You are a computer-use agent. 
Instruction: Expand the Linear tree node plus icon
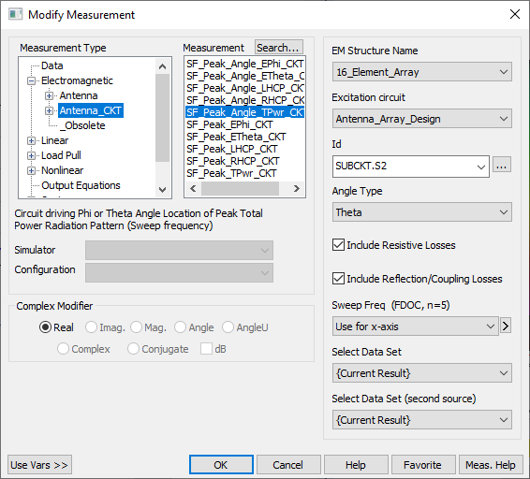(31, 140)
